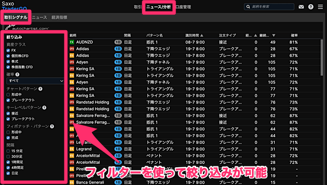Click the EQ badge beside Adyen
The image size is (327, 185).
[72, 82]
